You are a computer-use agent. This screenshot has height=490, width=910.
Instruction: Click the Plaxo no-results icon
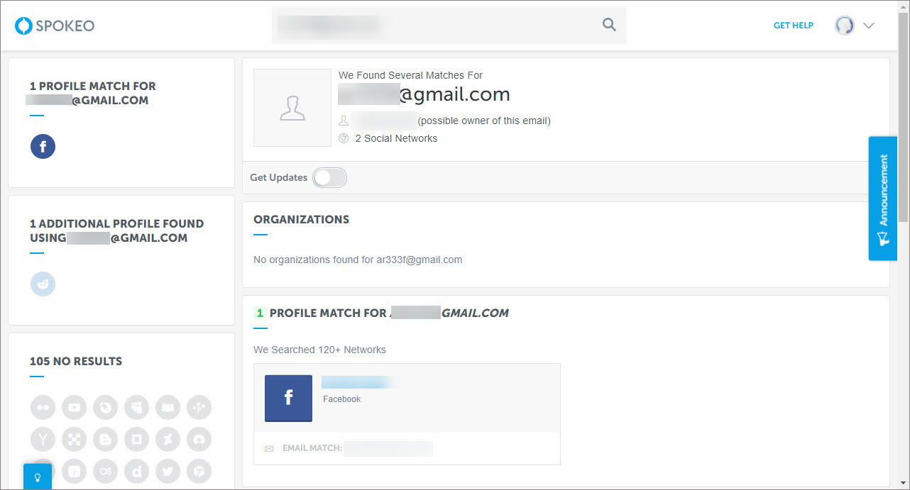click(199, 407)
